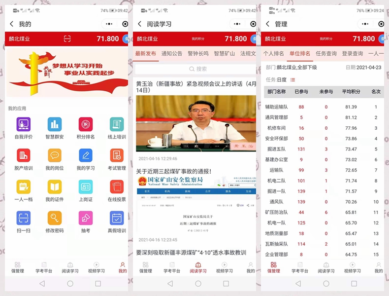The height and width of the screenshot is (296, 389).
Task: Open 智慧群安 from my apps
Action: 54,124
